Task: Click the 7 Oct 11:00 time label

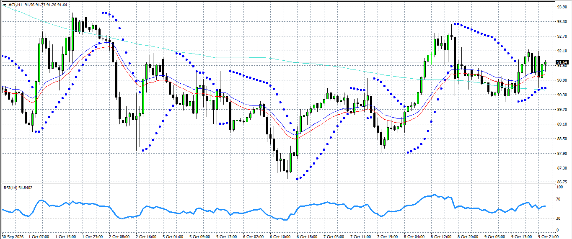Action: (x=361, y=236)
